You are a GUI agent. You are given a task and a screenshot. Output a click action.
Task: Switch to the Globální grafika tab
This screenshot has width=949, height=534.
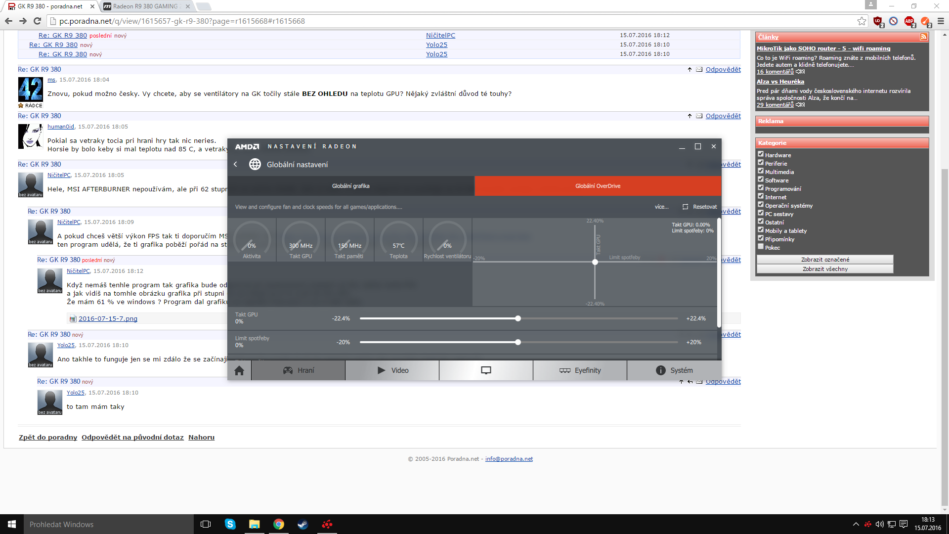(350, 186)
